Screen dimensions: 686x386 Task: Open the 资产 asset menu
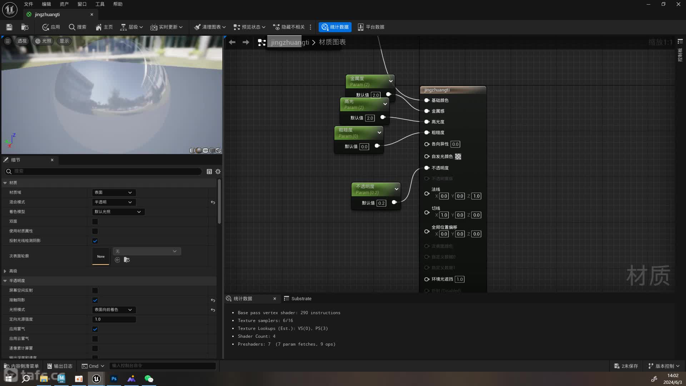64,4
